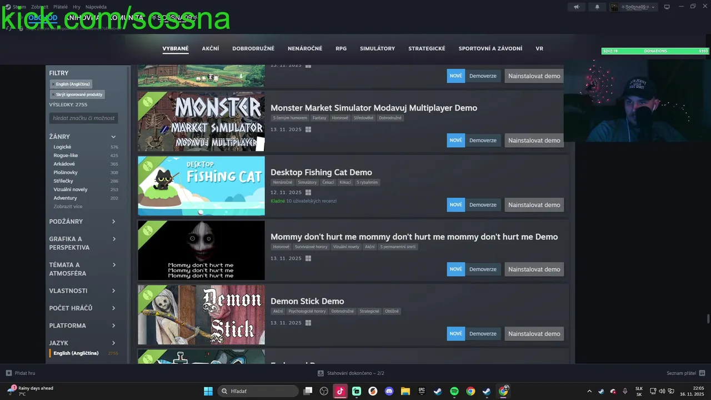711x400 pixels.
Task: Open the Steam notifications bell
Action: click(x=597, y=7)
